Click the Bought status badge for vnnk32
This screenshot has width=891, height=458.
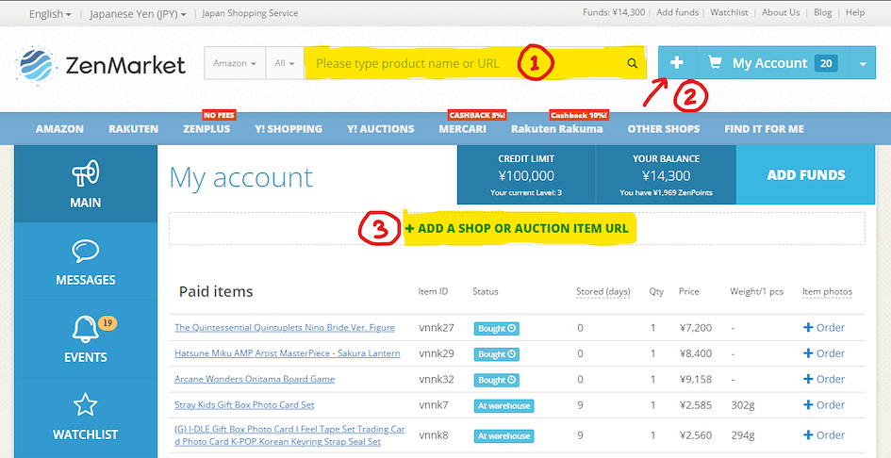[497, 380]
